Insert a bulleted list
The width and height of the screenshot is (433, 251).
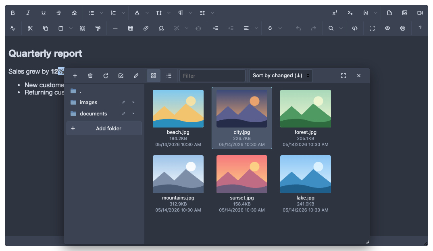92,13
